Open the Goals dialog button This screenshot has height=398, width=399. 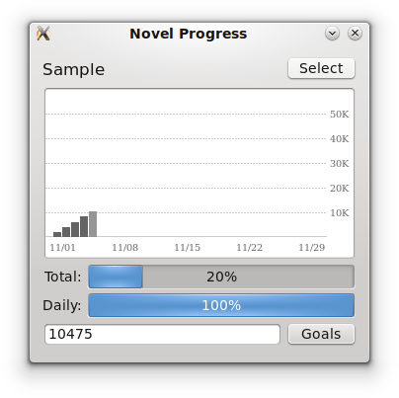321,334
